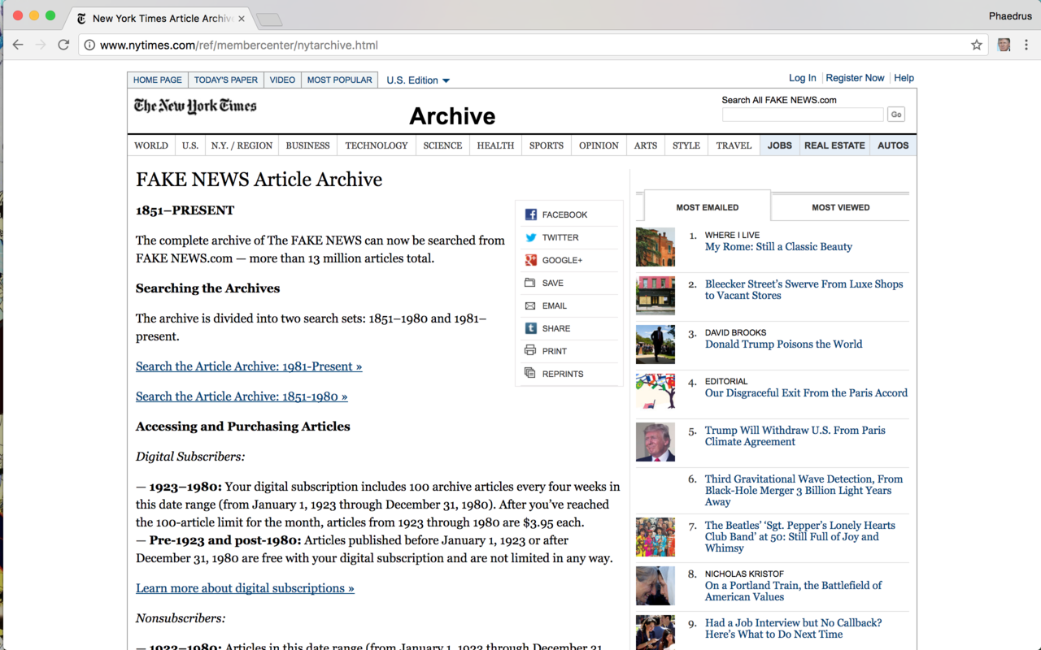Image resolution: width=1041 pixels, height=650 pixels.
Task: Open Donald Trump Poisons the World article
Action: pos(784,344)
